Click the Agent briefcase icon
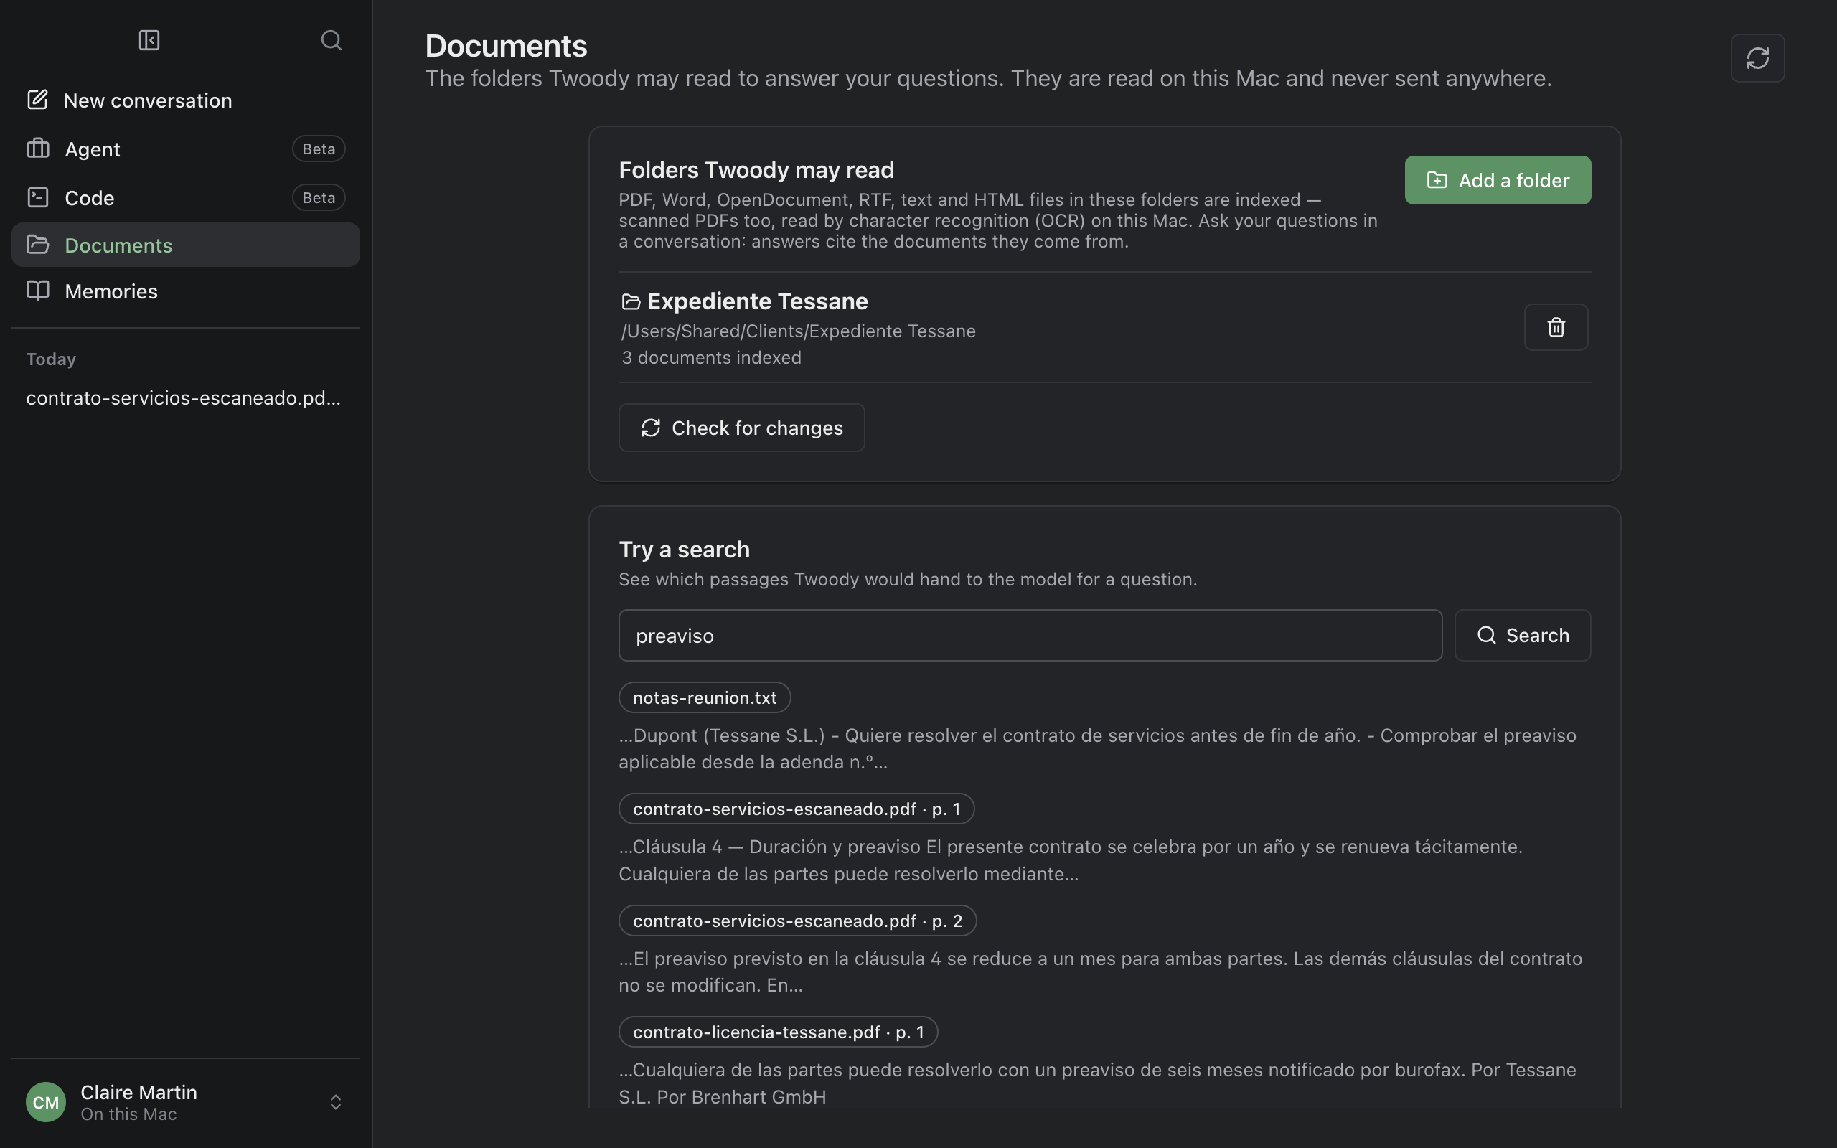This screenshot has height=1148, width=1837. [x=38, y=148]
